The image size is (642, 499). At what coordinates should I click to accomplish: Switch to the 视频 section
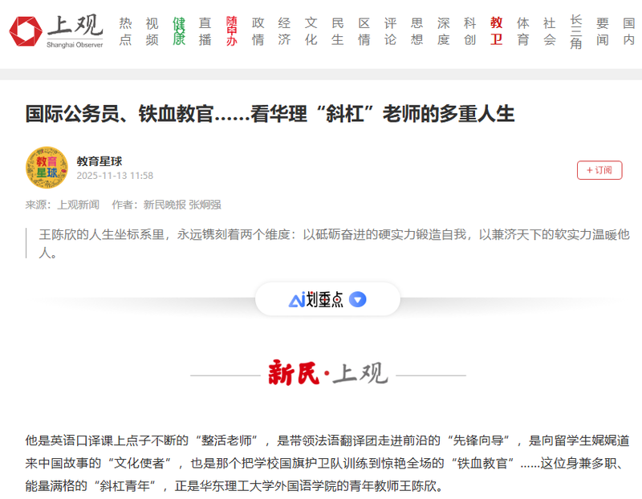pos(152,31)
